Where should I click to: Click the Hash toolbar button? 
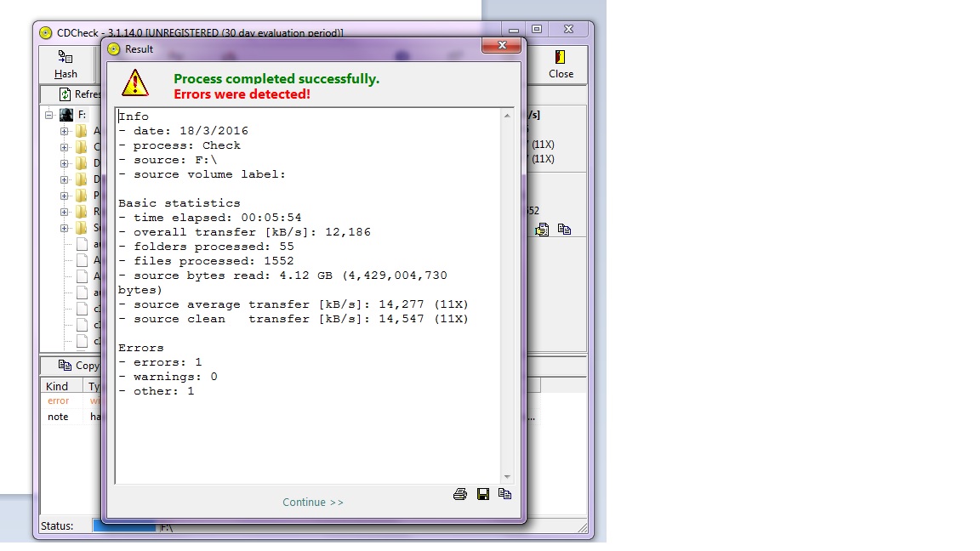tap(66, 64)
